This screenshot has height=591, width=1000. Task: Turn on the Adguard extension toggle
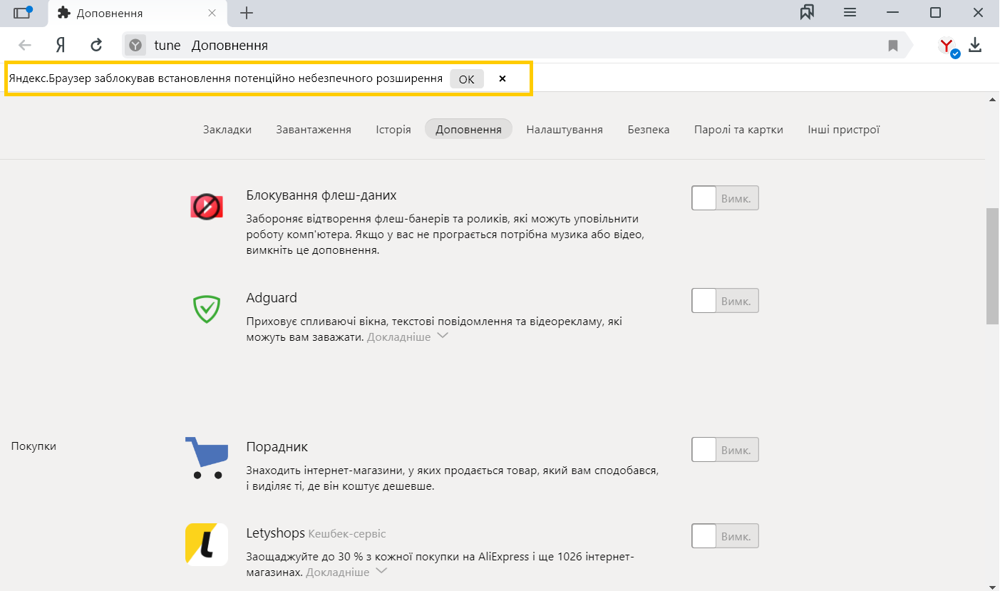(x=725, y=301)
